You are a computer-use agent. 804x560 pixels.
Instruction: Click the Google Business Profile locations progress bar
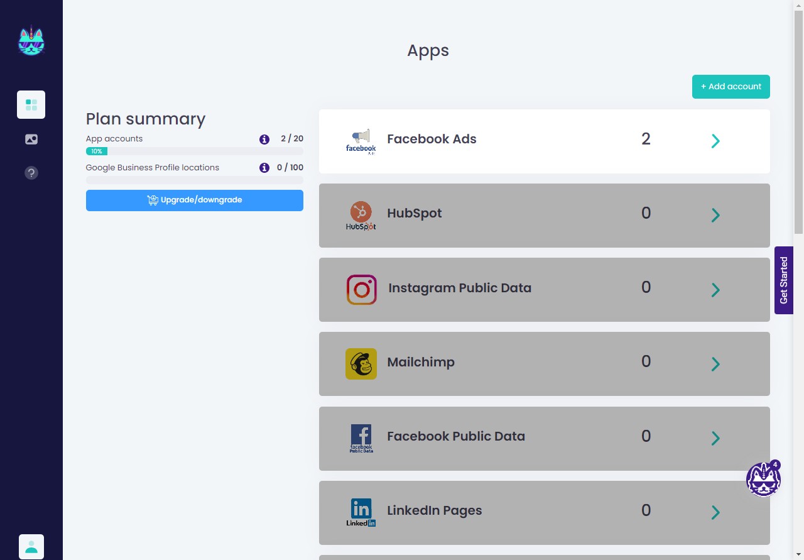[x=195, y=180]
